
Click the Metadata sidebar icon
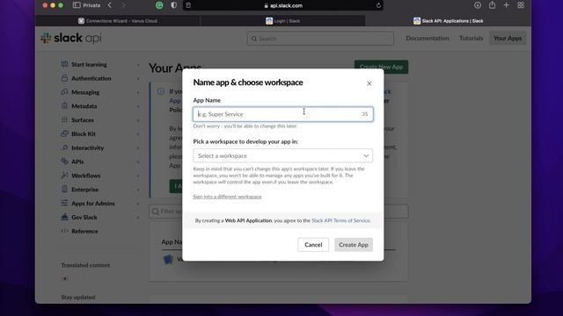click(64, 105)
